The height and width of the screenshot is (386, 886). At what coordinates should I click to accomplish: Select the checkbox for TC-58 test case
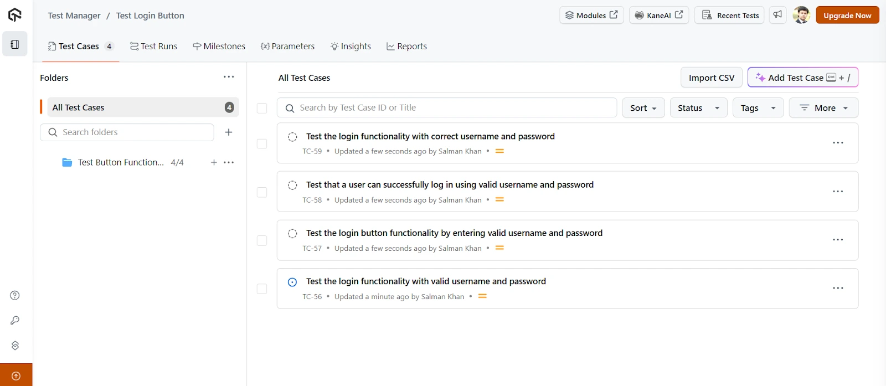pyautogui.click(x=261, y=192)
